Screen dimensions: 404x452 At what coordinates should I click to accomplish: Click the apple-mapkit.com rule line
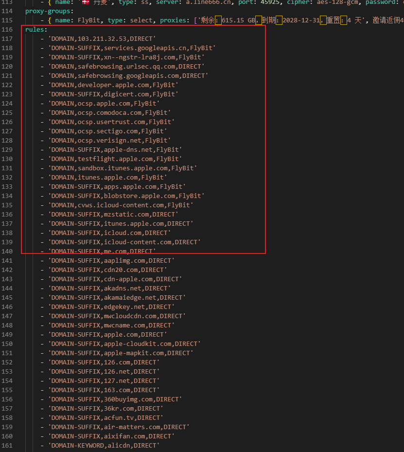[x=120, y=353]
